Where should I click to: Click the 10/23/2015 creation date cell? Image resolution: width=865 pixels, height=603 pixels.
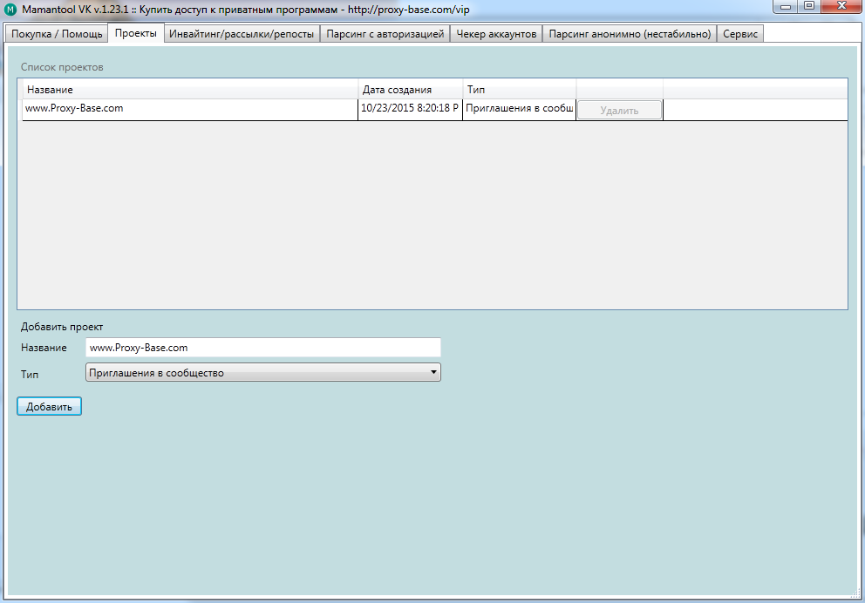click(x=410, y=109)
